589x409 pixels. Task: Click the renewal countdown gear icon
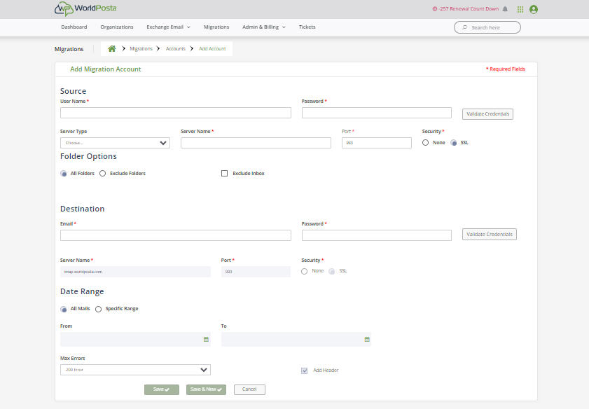[x=435, y=9]
